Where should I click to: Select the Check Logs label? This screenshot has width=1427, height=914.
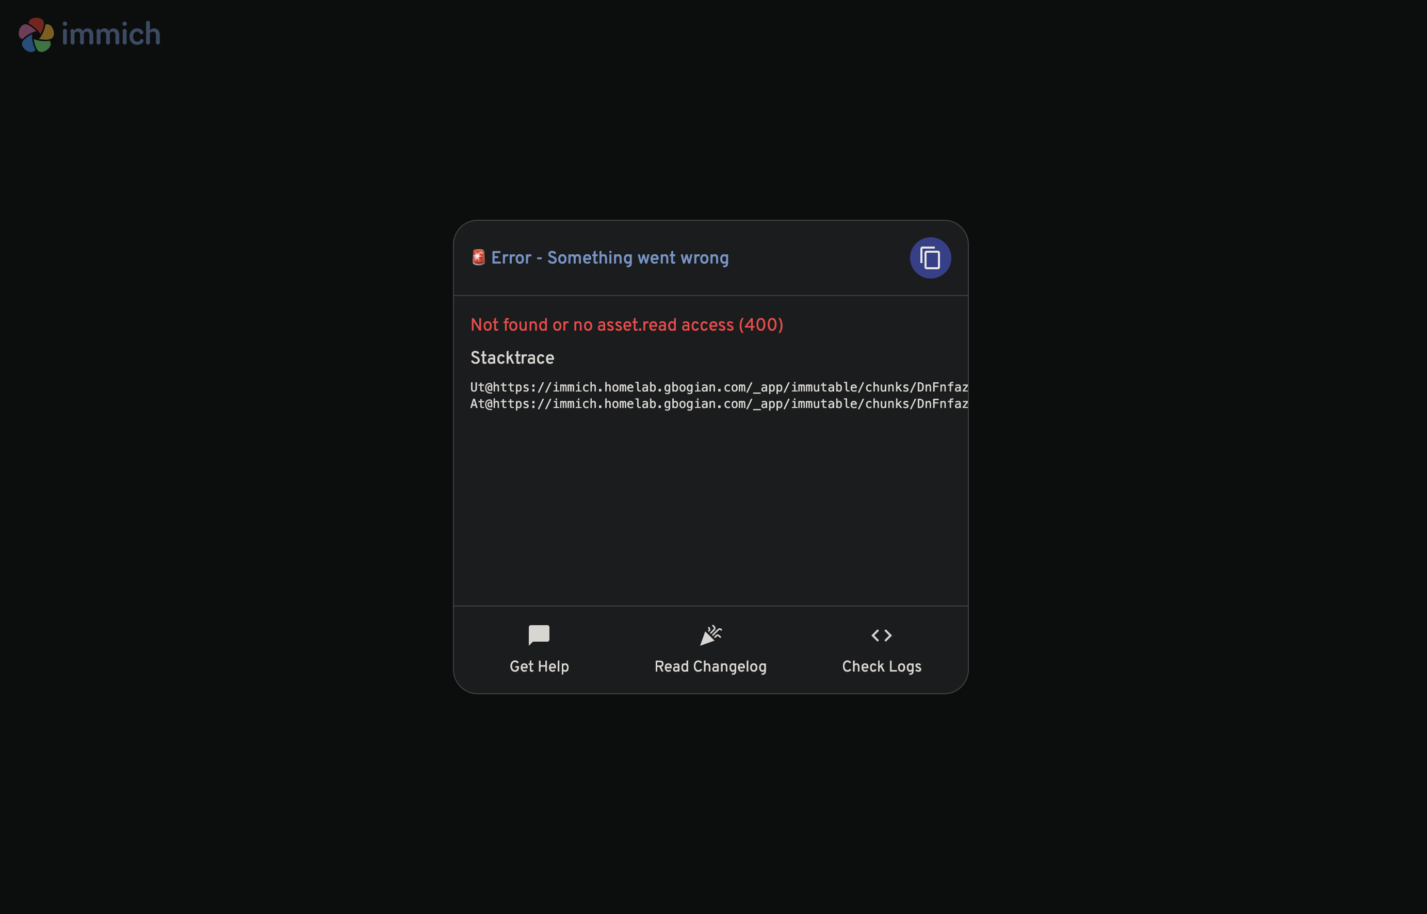pyautogui.click(x=882, y=666)
